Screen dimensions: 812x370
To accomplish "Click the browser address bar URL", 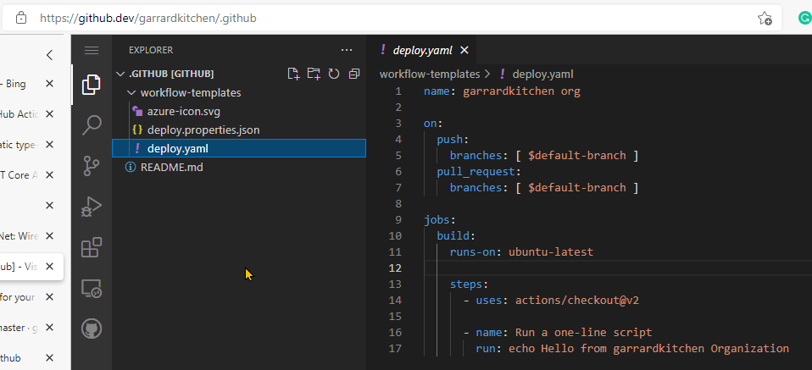I will 147,18.
